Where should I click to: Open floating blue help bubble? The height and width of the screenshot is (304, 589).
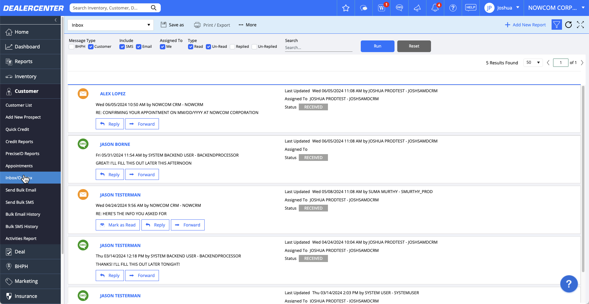[x=569, y=284]
